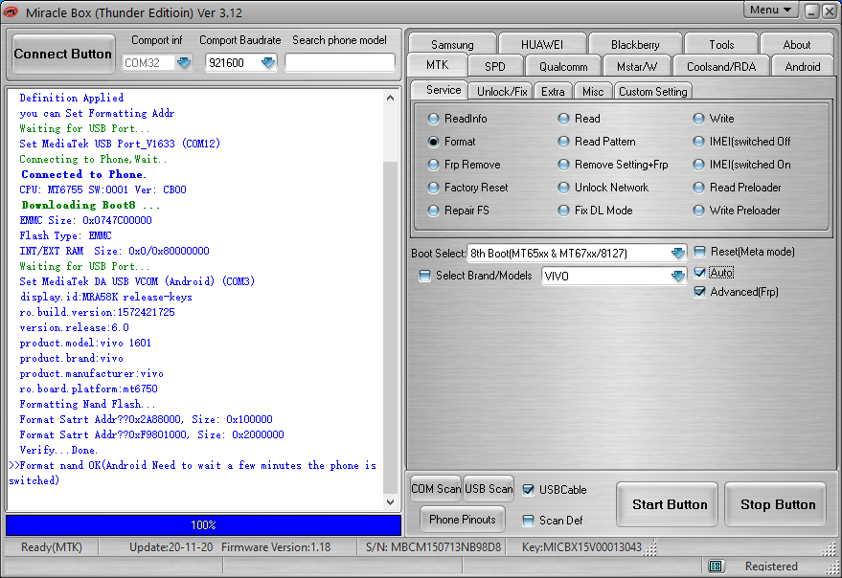This screenshot has height=578, width=842.
Task: Click the Connect Button
Action: (x=63, y=55)
